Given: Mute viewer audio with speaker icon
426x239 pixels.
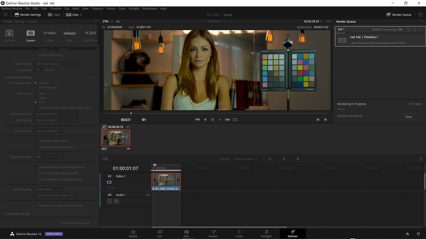Looking at the screenshot, I should click(144, 119).
